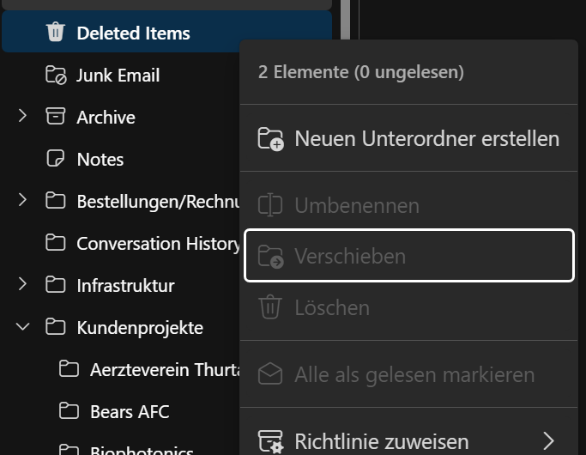Click the Bestellungen/Rechnungen folder icon
Image resolution: width=586 pixels, height=455 pixels.
55,200
